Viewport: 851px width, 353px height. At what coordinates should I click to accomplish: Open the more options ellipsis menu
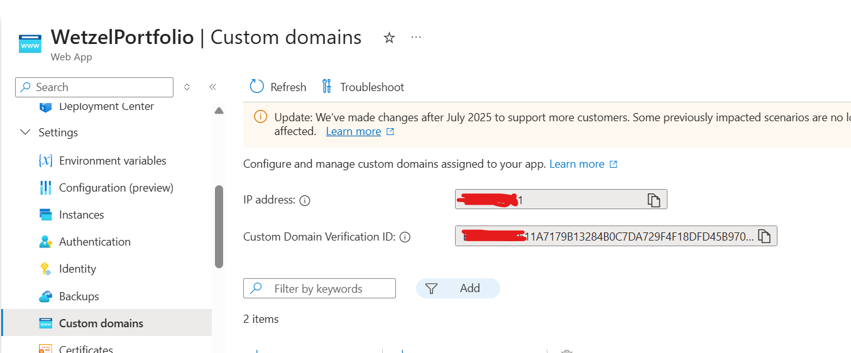pos(416,38)
